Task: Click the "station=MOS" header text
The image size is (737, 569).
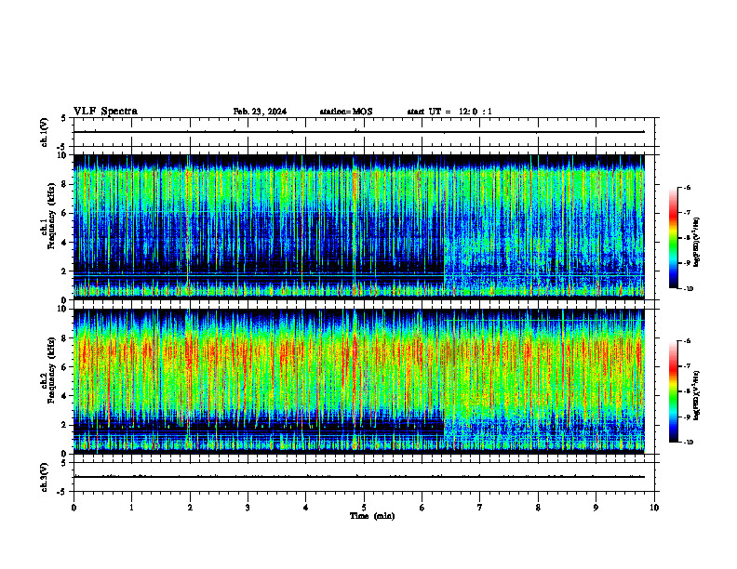Action: coord(346,112)
